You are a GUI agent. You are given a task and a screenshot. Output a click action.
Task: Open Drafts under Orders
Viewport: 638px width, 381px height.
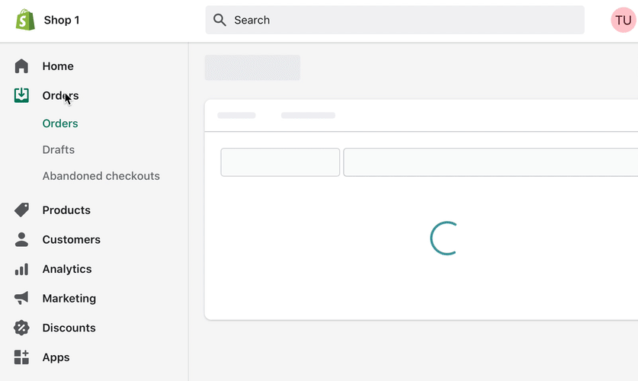coord(58,149)
